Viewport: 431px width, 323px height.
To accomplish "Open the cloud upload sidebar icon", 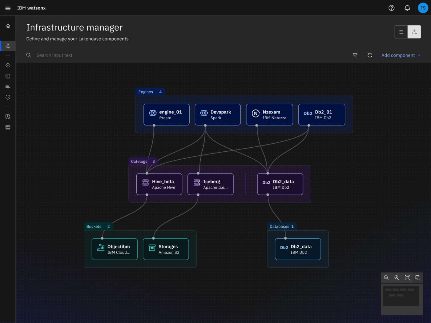I will [x=8, y=66].
